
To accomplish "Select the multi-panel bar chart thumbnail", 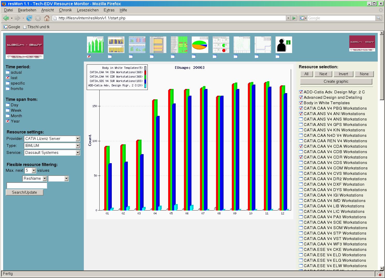I will pos(137,45).
